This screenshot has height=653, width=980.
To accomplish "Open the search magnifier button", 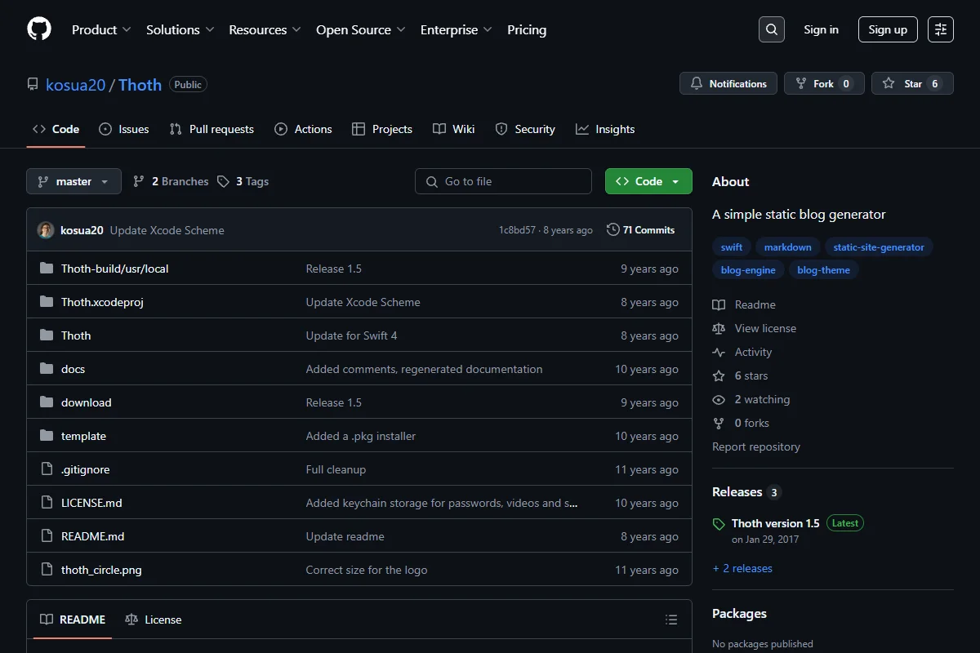I will (771, 29).
